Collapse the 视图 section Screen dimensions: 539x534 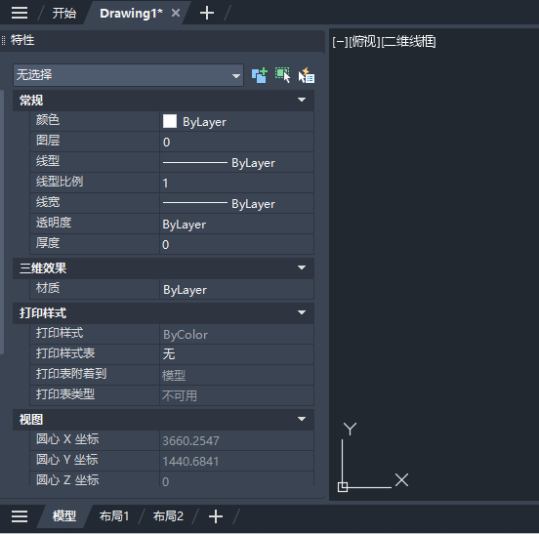(302, 419)
